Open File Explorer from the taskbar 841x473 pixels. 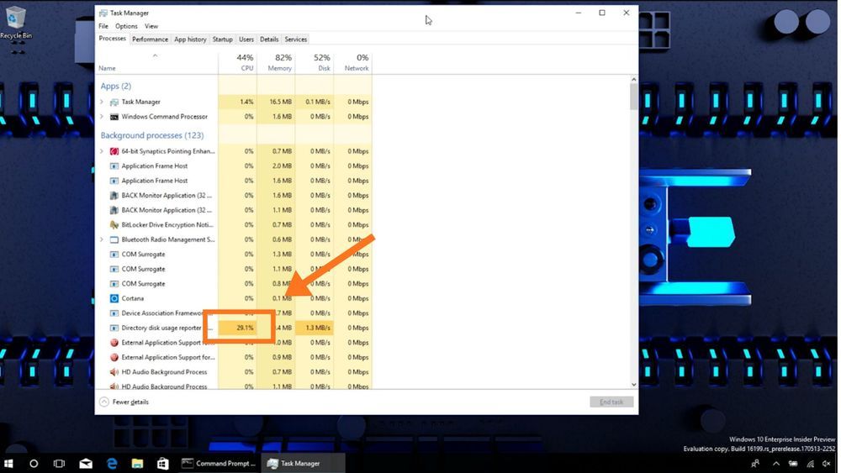coord(137,463)
